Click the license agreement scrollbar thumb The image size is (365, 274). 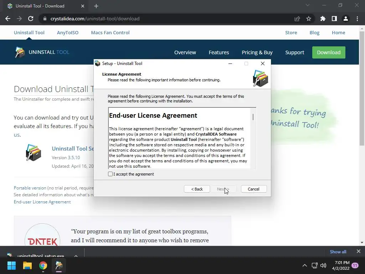(x=253, y=117)
